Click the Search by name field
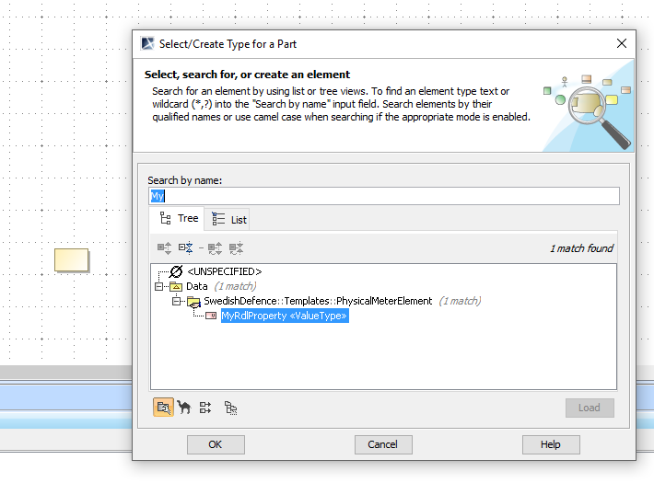654x483 pixels. coord(383,196)
